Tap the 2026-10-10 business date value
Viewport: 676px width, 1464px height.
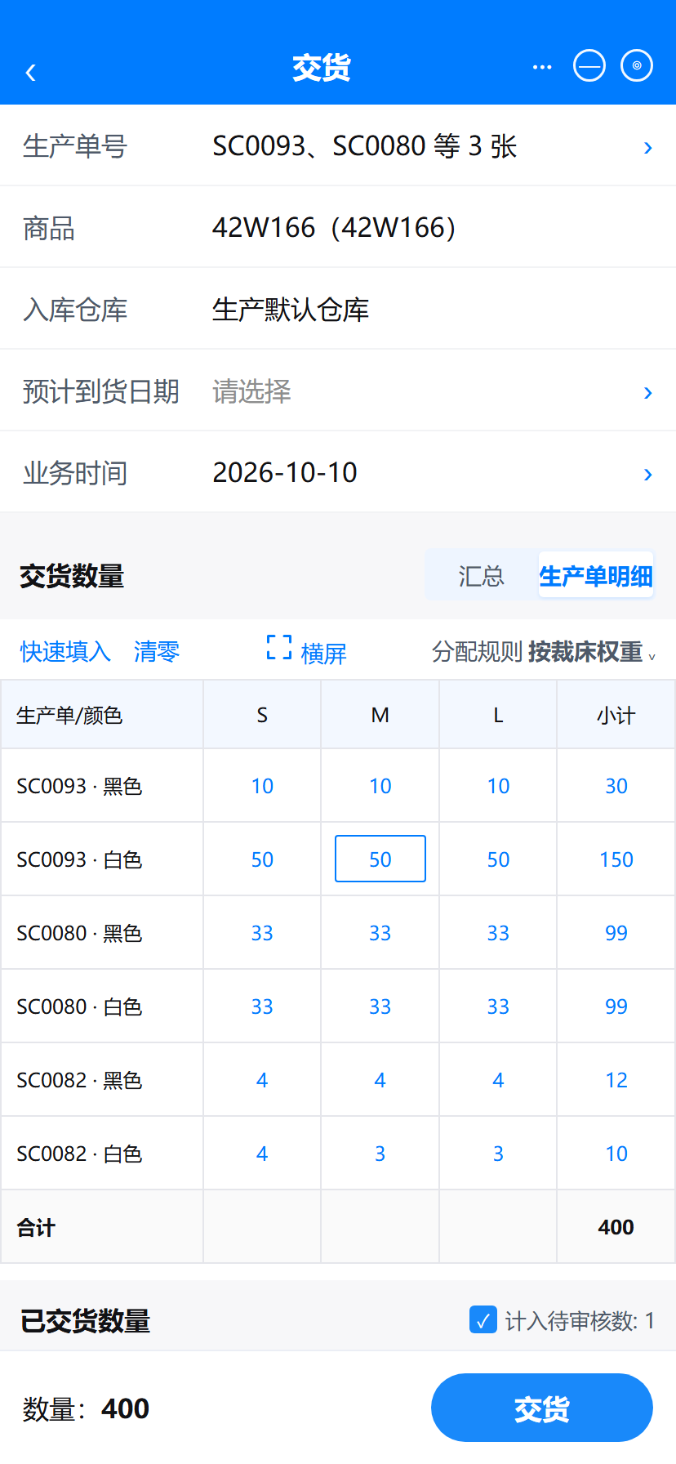click(x=285, y=472)
